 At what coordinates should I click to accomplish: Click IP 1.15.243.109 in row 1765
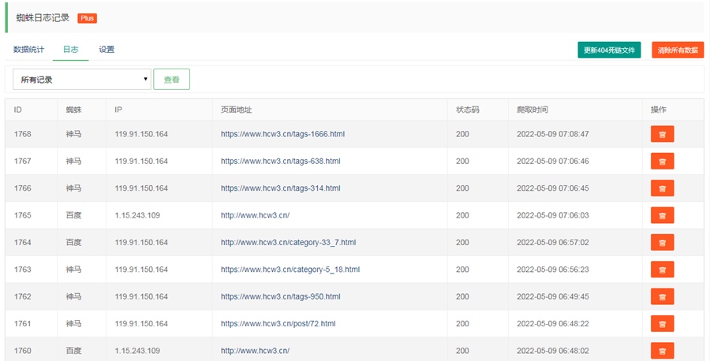tap(137, 215)
